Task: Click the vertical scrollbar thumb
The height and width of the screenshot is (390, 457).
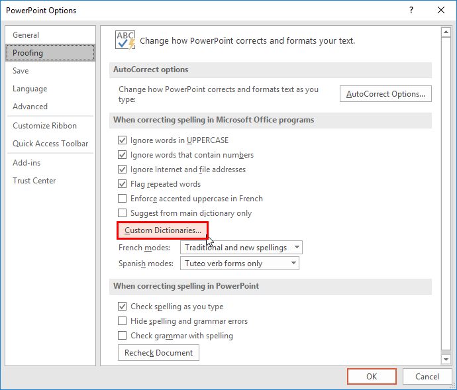Action: (446, 194)
